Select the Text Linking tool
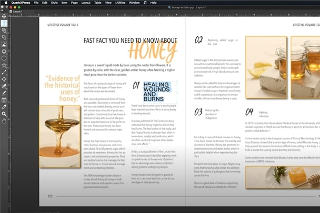This screenshot has height=213, width=320. (4, 31)
